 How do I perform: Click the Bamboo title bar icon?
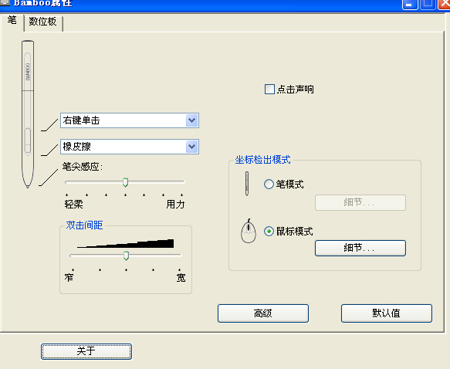pyautogui.click(x=5, y=2)
